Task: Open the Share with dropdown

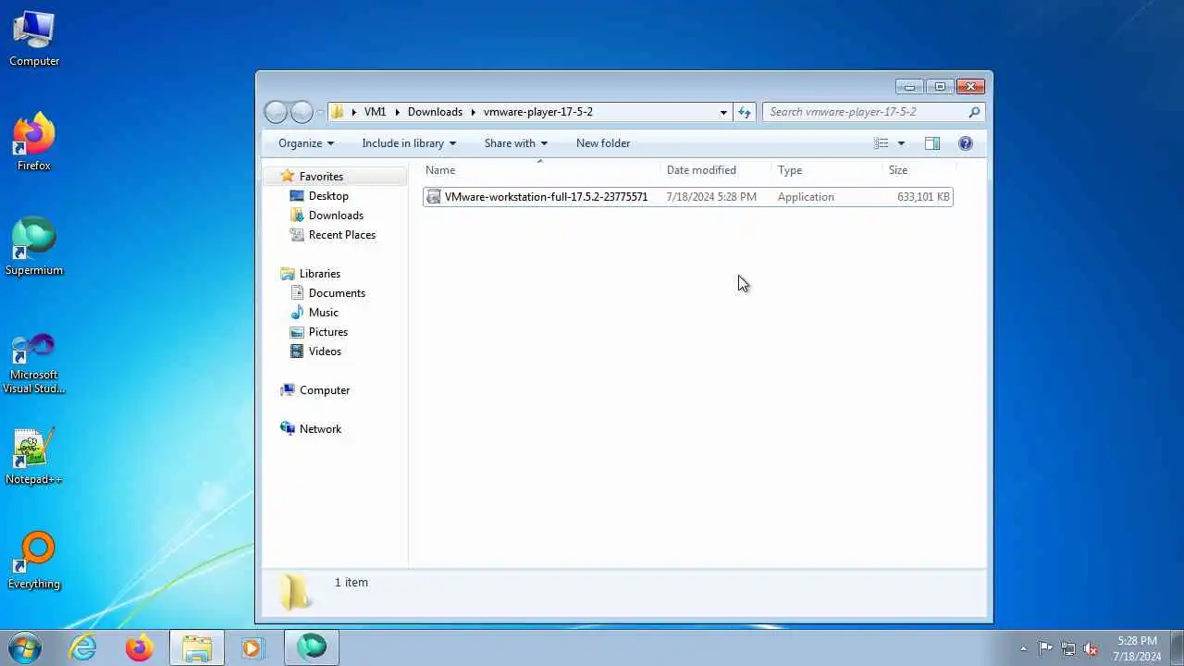Action: pos(516,143)
